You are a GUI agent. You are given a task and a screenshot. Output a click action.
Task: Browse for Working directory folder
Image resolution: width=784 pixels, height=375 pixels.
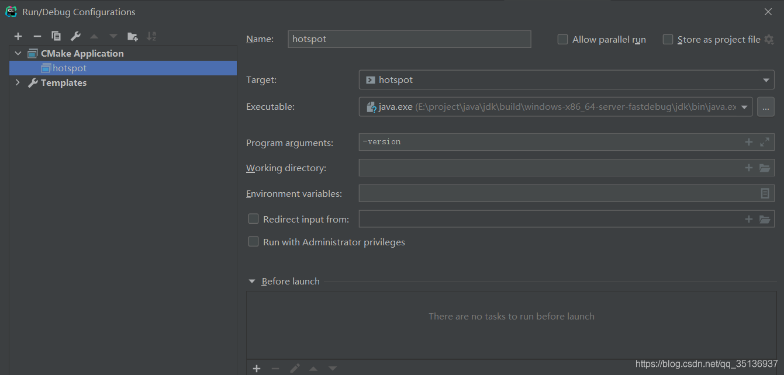765,168
